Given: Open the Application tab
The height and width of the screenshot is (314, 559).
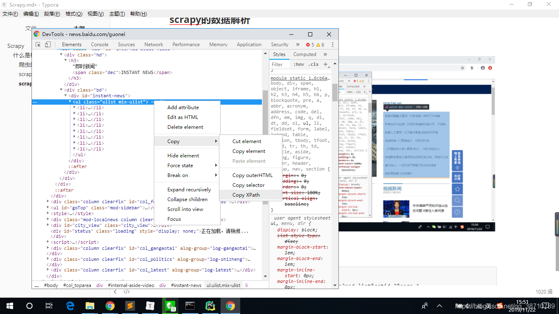Looking at the screenshot, I should pos(249,45).
